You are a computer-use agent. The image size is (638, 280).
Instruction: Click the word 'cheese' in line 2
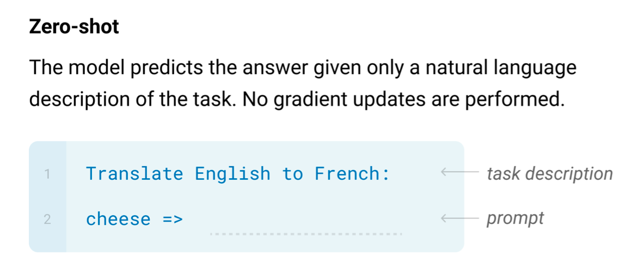[x=119, y=220]
